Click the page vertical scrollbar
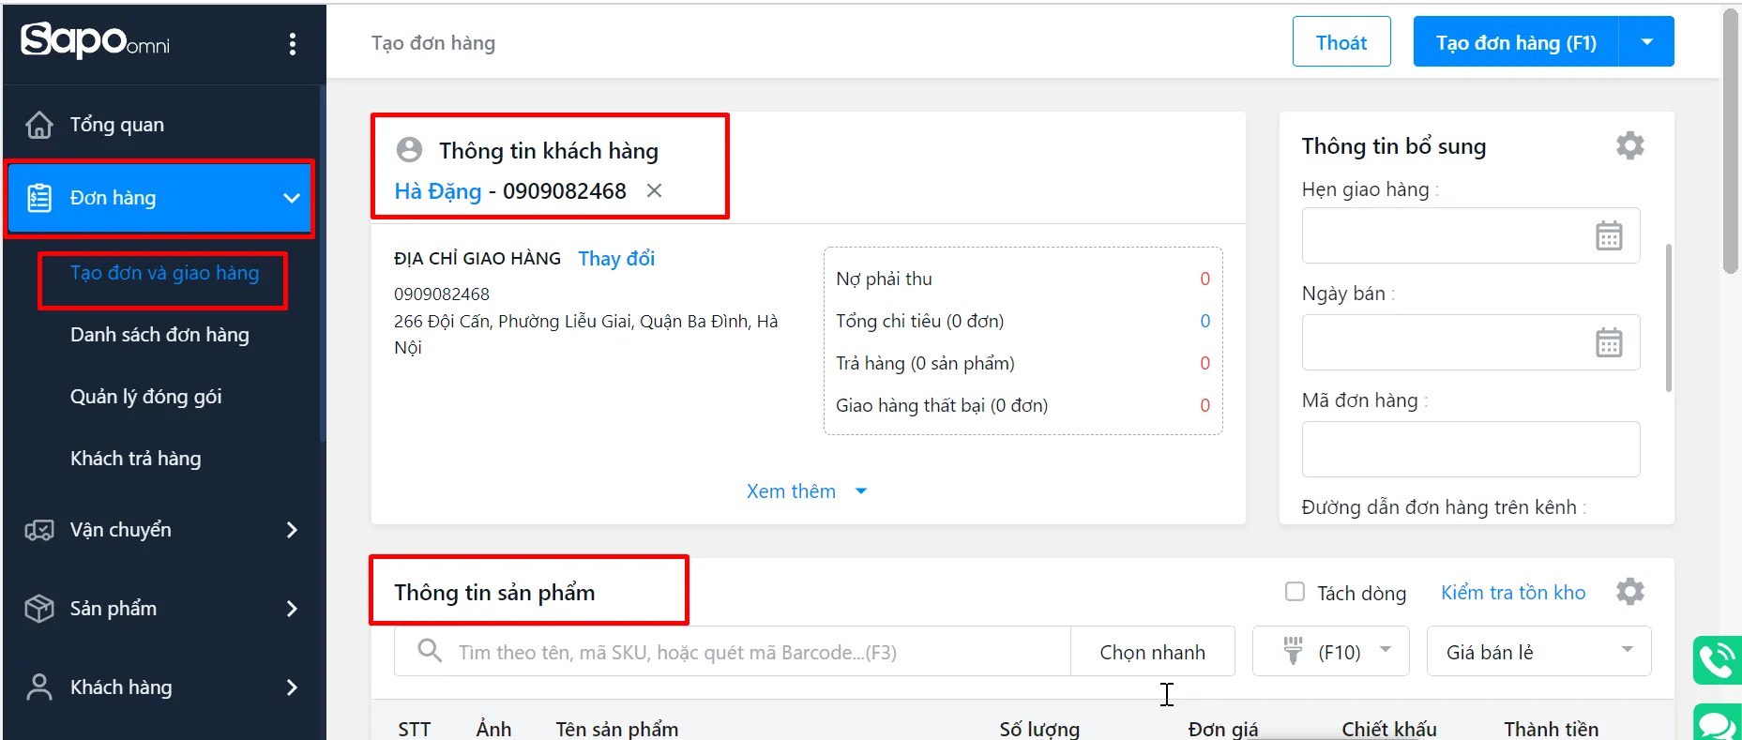 pos(1731,141)
